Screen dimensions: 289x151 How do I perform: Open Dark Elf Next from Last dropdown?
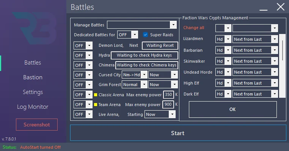[255, 94]
